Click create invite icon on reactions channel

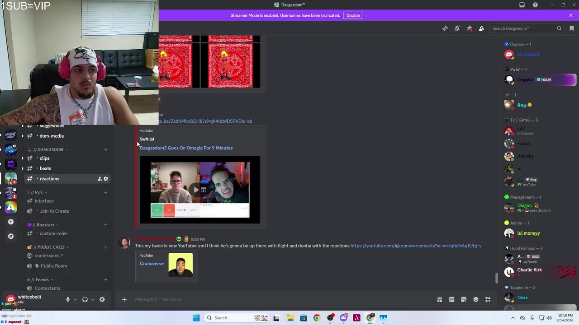pyautogui.click(x=100, y=179)
